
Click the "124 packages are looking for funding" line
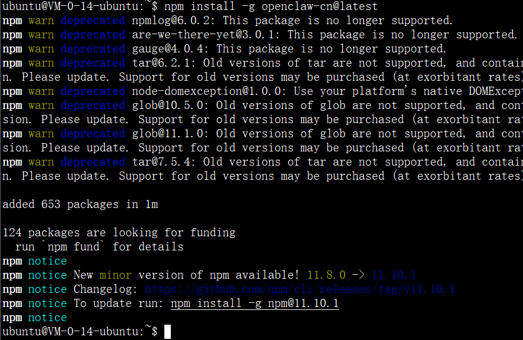click(x=119, y=233)
